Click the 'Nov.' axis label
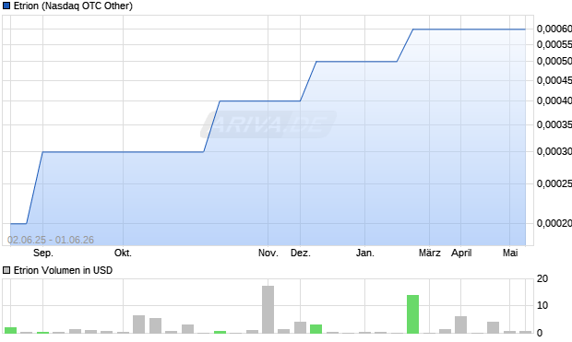Viewport: 572px width, 342px height. tap(268, 253)
